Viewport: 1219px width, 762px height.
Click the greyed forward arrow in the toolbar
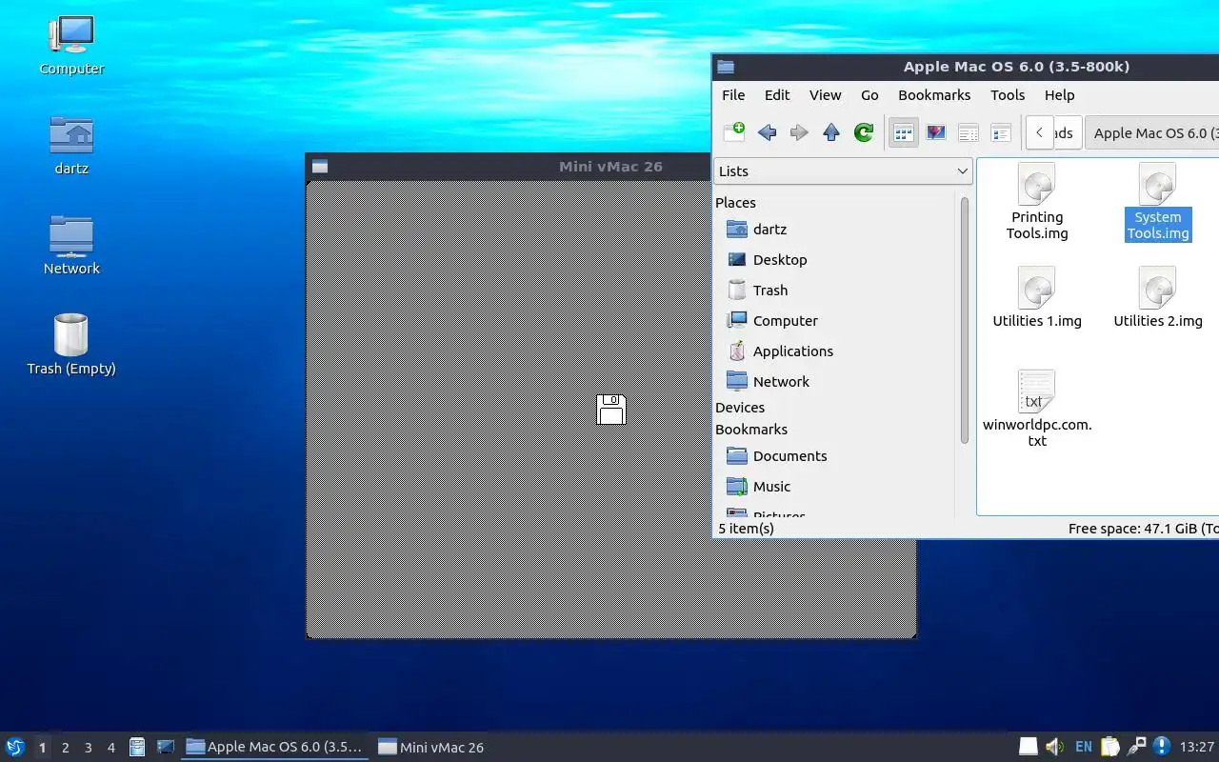click(x=799, y=132)
